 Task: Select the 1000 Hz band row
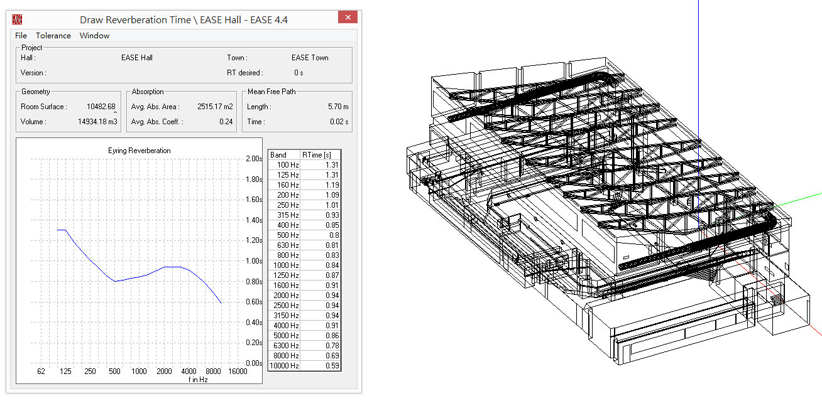click(x=304, y=265)
